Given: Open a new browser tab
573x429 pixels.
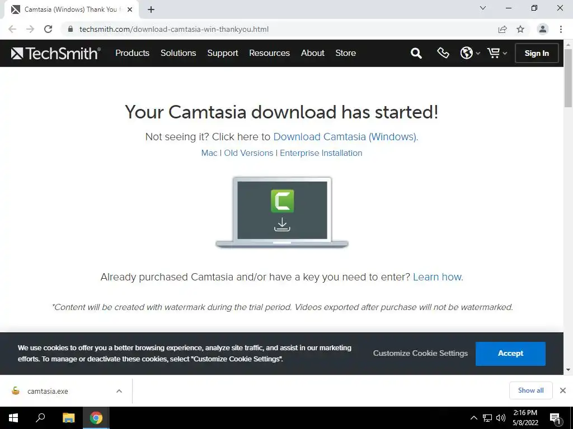Looking at the screenshot, I should click(151, 9).
